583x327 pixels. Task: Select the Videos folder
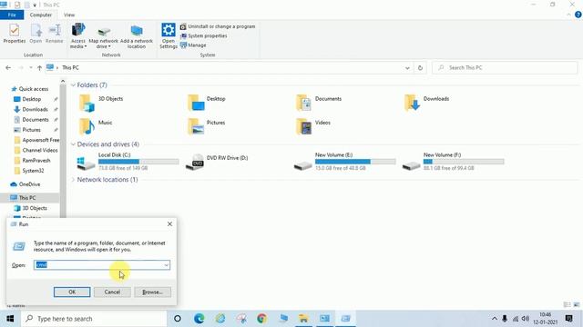(x=313, y=126)
